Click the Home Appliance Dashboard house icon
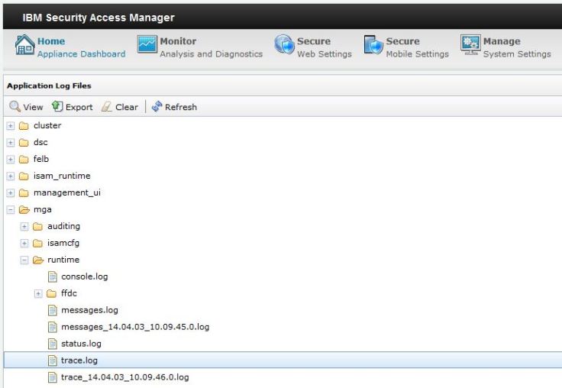This screenshot has height=388, width=562. point(21,47)
